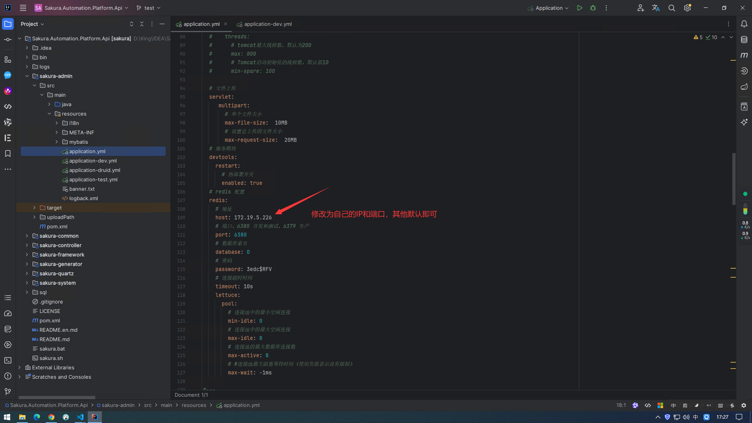Open Visual Studio Code from taskbar
This screenshot has width=752, height=423.
pos(80,417)
